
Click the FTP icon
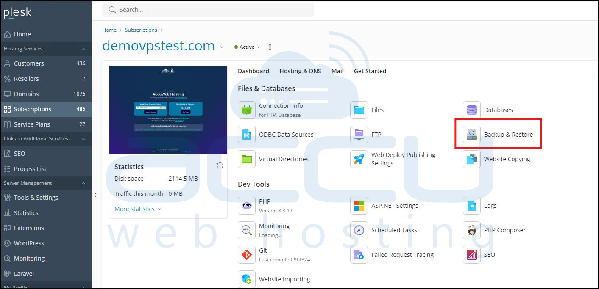point(359,135)
